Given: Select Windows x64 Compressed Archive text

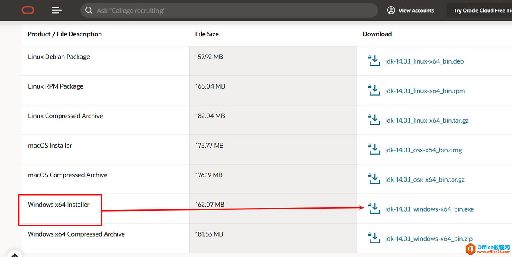Looking at the screenshot, I should point(76,234).
